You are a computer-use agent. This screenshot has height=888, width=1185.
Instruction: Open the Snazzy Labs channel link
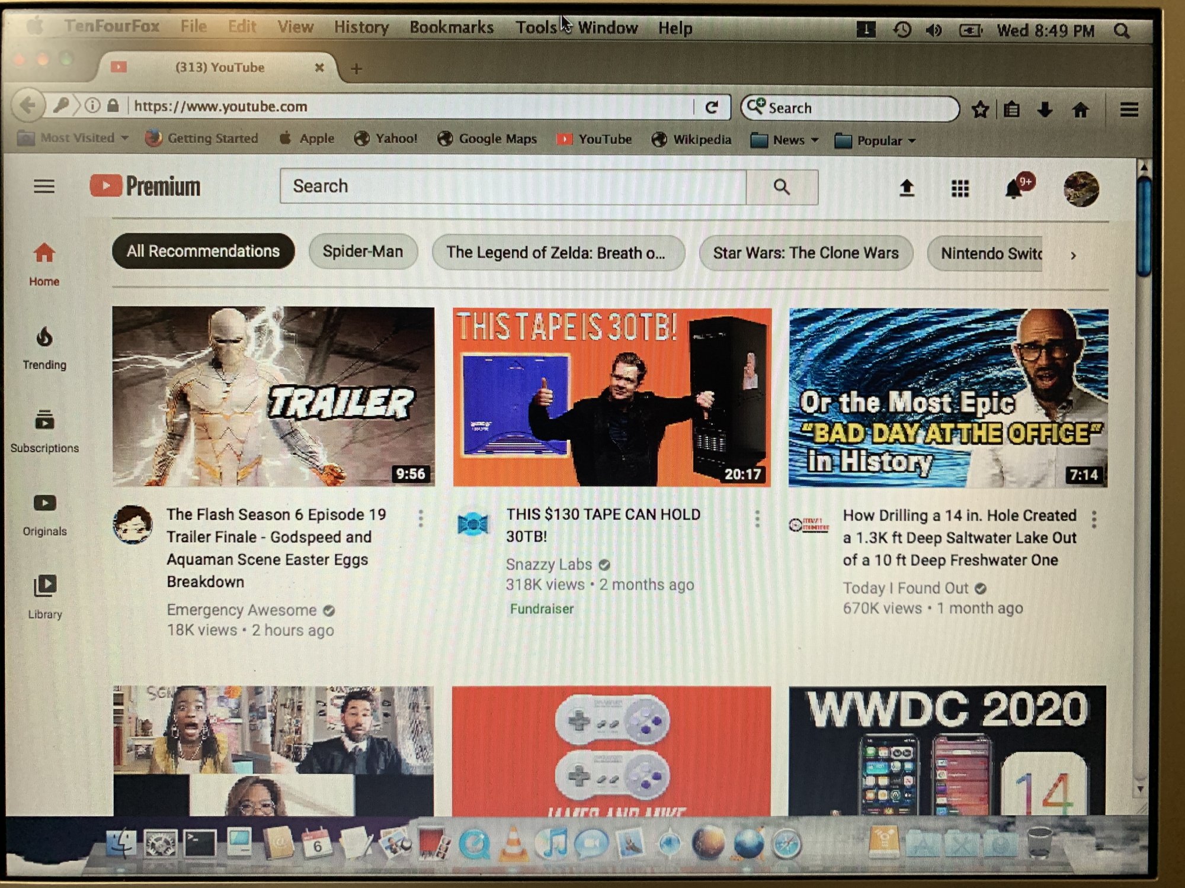pos(549,564)
